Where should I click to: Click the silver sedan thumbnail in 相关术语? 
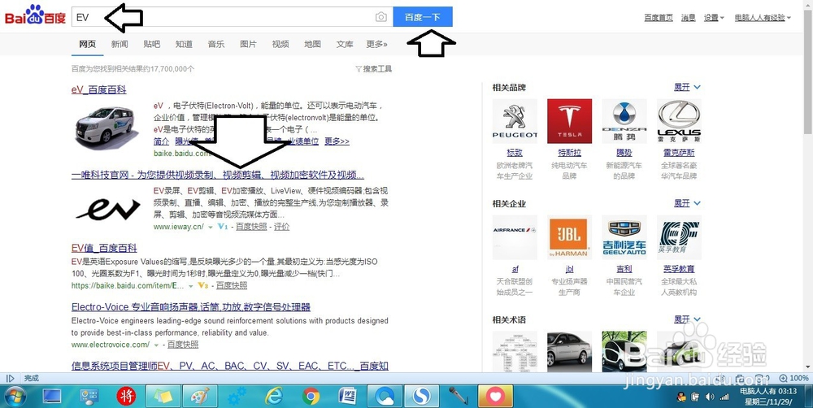pos(569,351)
